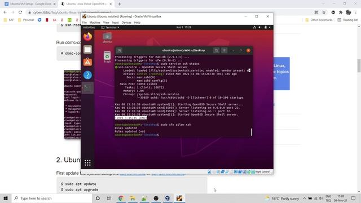The image size is (361, 203).
Task: Open the SAP bookmarks folder
Action: (x=9, y=20)
